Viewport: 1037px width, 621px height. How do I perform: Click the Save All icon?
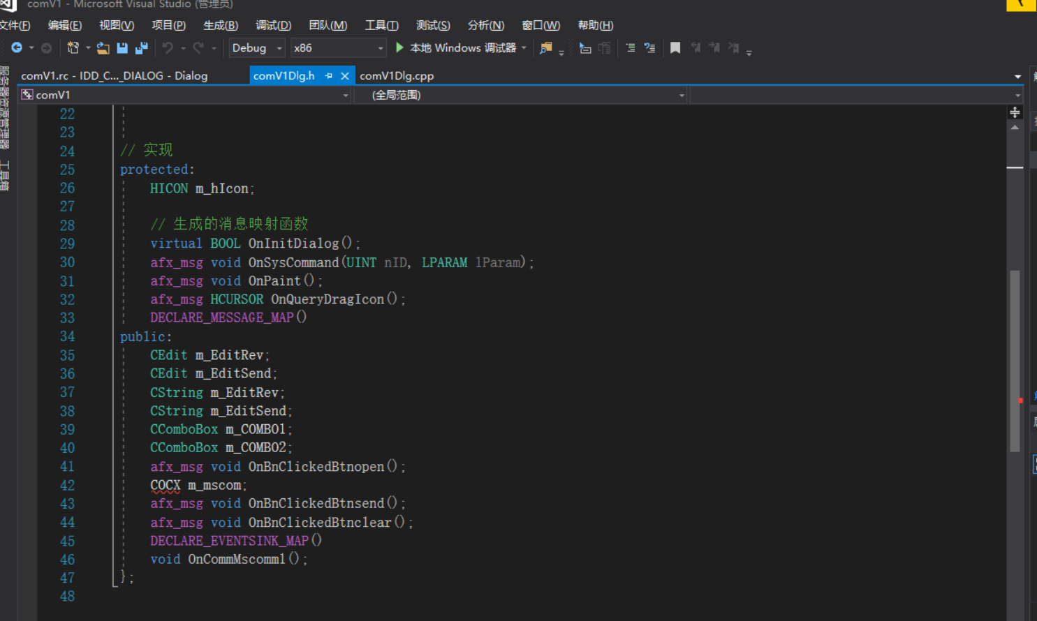coord(142,47)
